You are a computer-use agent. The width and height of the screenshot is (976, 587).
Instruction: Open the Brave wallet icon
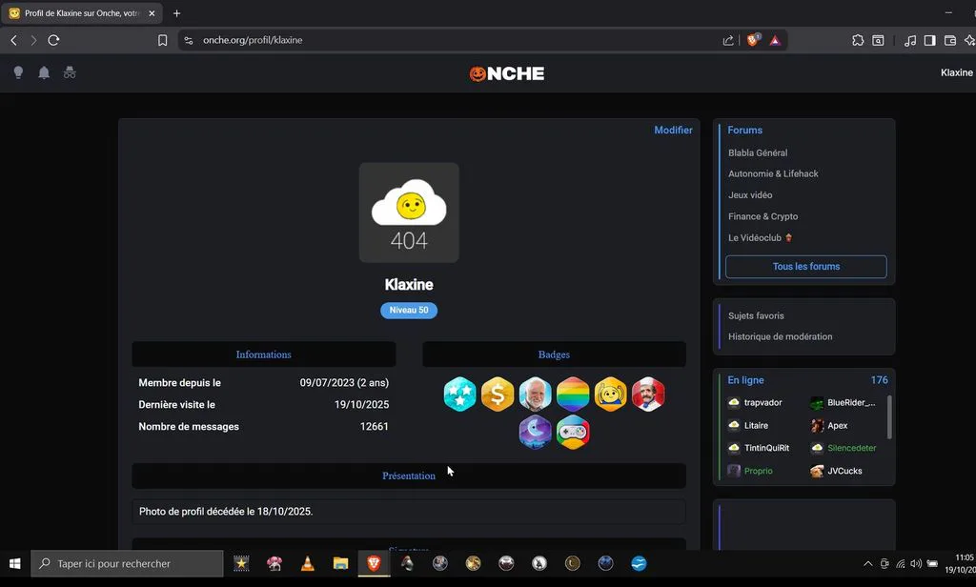pyautogui.click(x=950, y=40)
